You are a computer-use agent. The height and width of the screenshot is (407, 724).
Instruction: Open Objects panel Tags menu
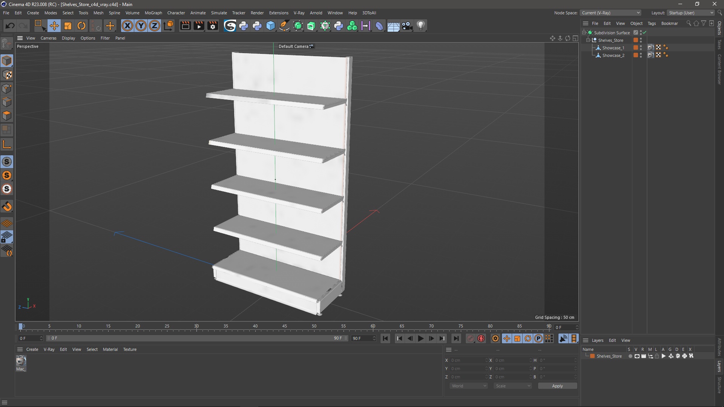(x=652, y=23)
